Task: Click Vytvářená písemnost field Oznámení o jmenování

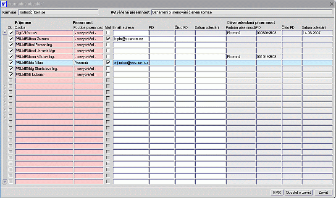Action: point(242,12)
